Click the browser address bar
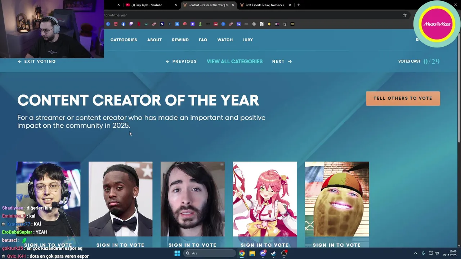The image size is (461, 259). 252,15
